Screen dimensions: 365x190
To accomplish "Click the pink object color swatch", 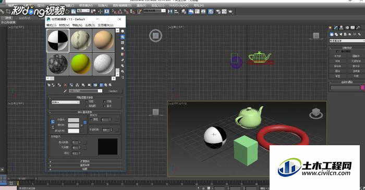I will 362,87.
